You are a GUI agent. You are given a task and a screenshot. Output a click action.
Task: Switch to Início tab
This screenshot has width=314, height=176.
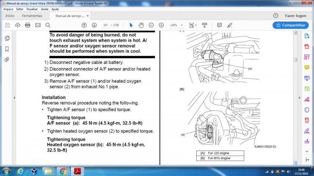click(x=10, y=16)
